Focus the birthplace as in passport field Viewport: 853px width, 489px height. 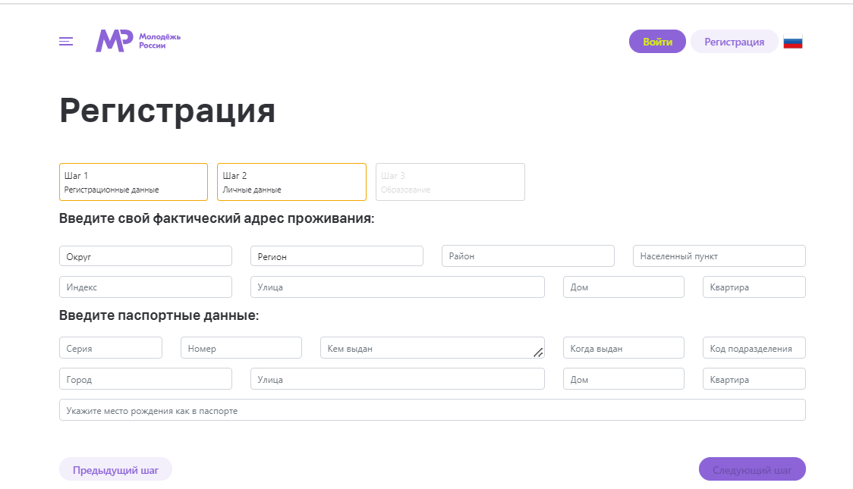[x=432, y=409]
